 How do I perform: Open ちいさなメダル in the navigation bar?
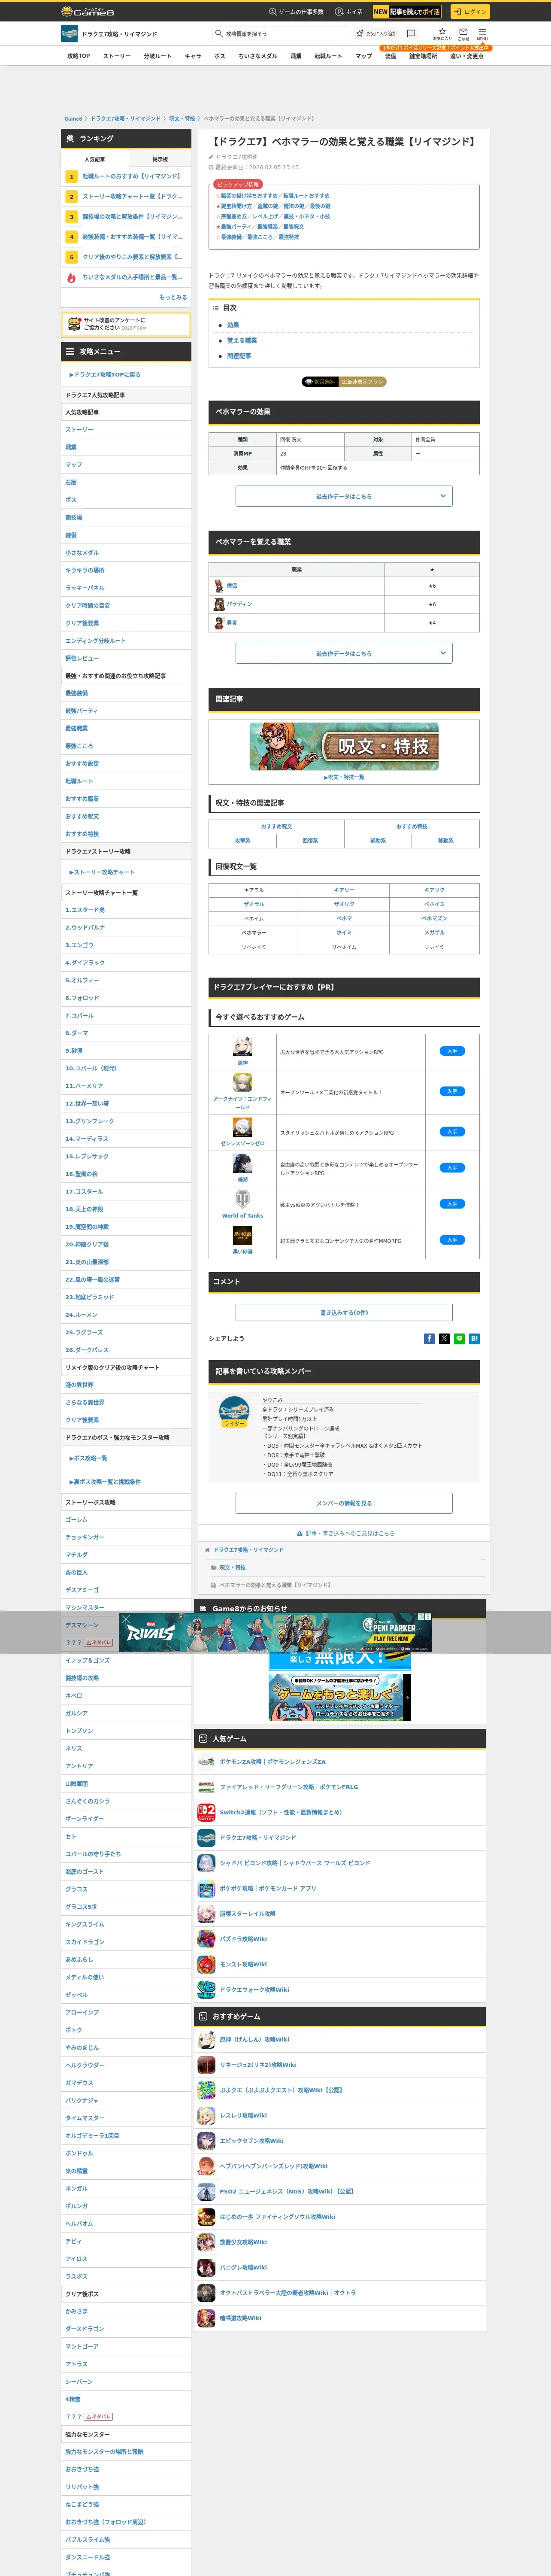point(257,56)
